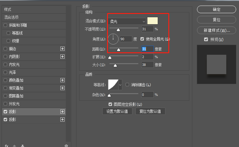Viewport: 239px width, 147px height.
Task: Click the trash icon to delete effect
Action: click(x=66, y=146)
